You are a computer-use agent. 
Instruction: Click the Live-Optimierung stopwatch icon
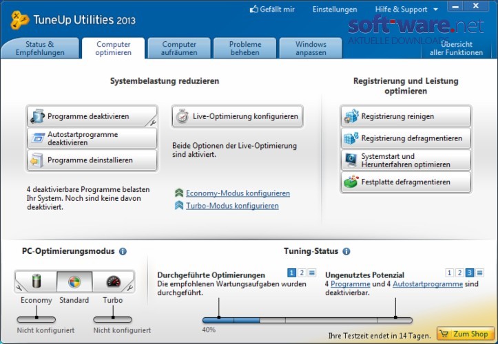[183, 116]
